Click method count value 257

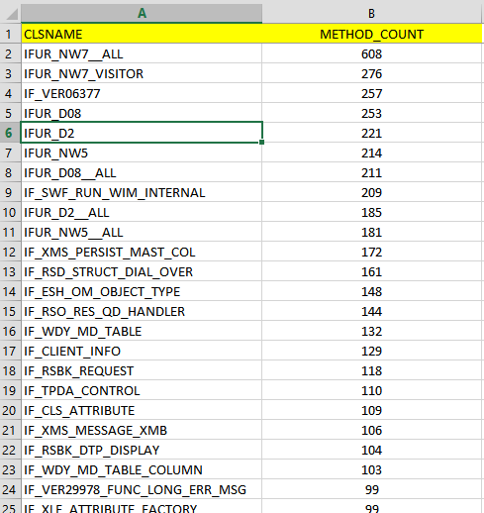point(372,93)
